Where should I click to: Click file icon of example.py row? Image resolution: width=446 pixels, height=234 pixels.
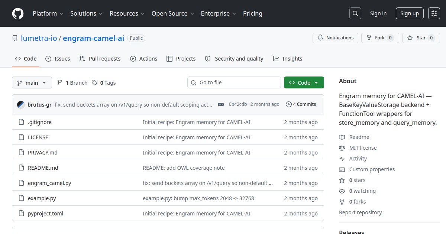point(21,198)
